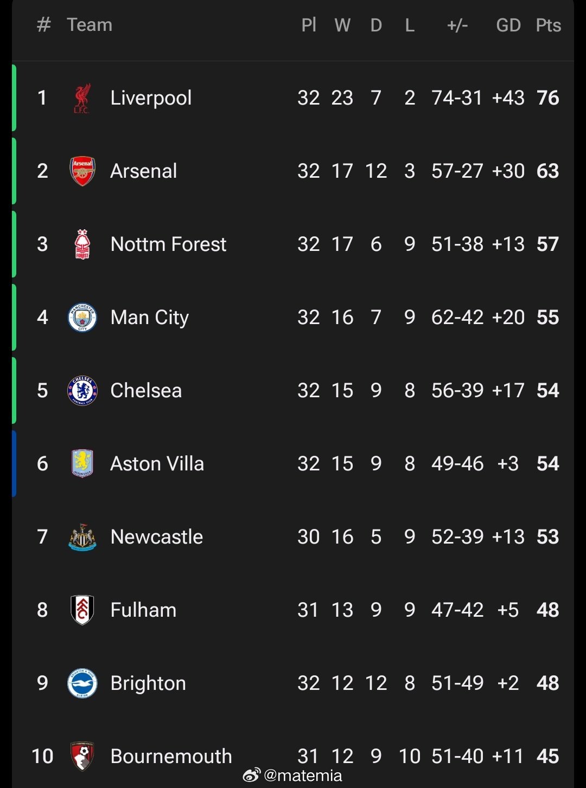The height and width of the screenshot is (788, 586).
Task: Open the Brighton badge icon
Action: pyautogui.click(x=82, y=683)
